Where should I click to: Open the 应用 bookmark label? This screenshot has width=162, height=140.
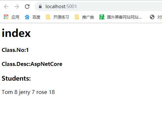[x=15, y=17]
